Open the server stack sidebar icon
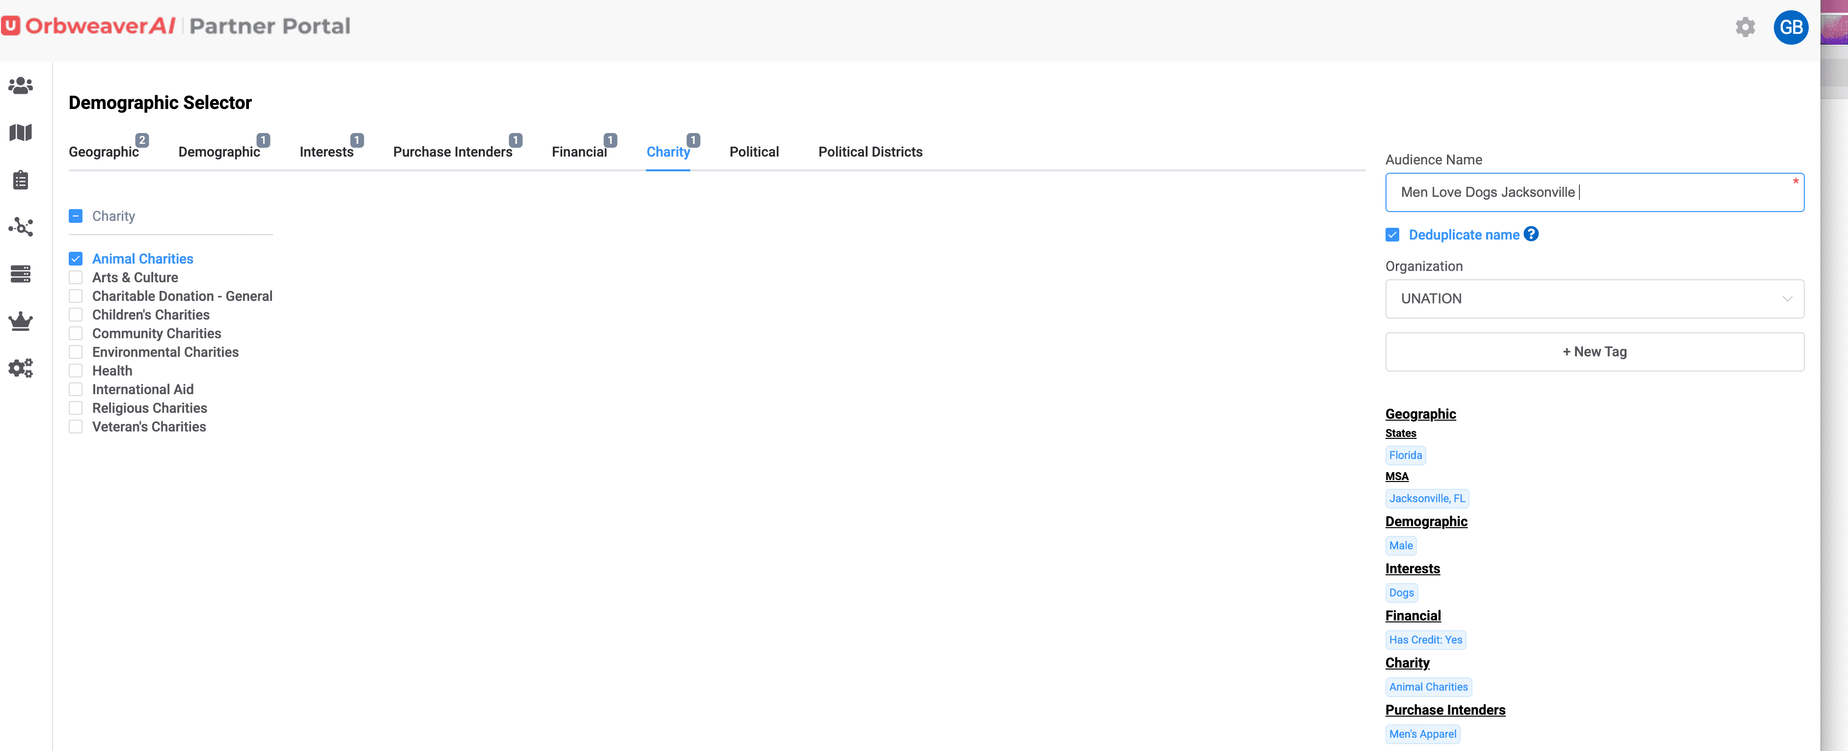1848x751 pixels. [x=20, y=274]
